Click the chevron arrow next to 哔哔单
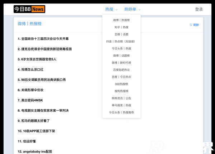Screen dimensions: 215x154 click(x=140, y=10)
